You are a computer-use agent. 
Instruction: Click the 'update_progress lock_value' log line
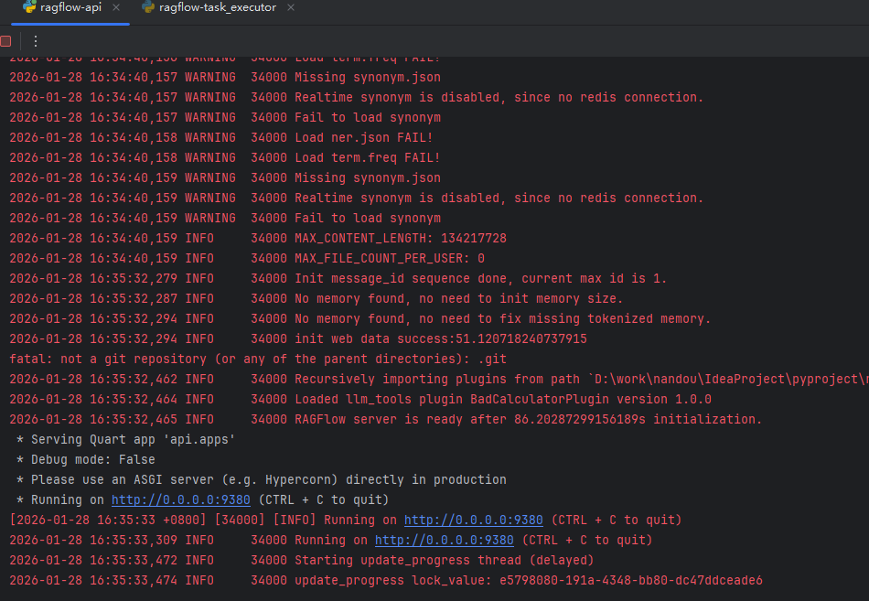(x=386, y=580)
